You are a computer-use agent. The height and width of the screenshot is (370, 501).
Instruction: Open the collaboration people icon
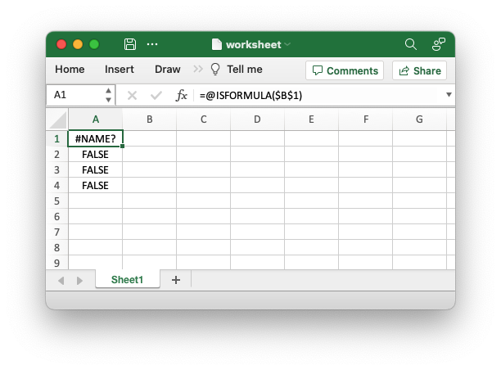439,44
